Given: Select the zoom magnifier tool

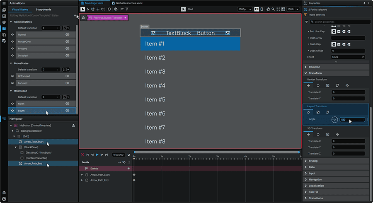Looking at the screenshot, I should (x=273, y=9).
